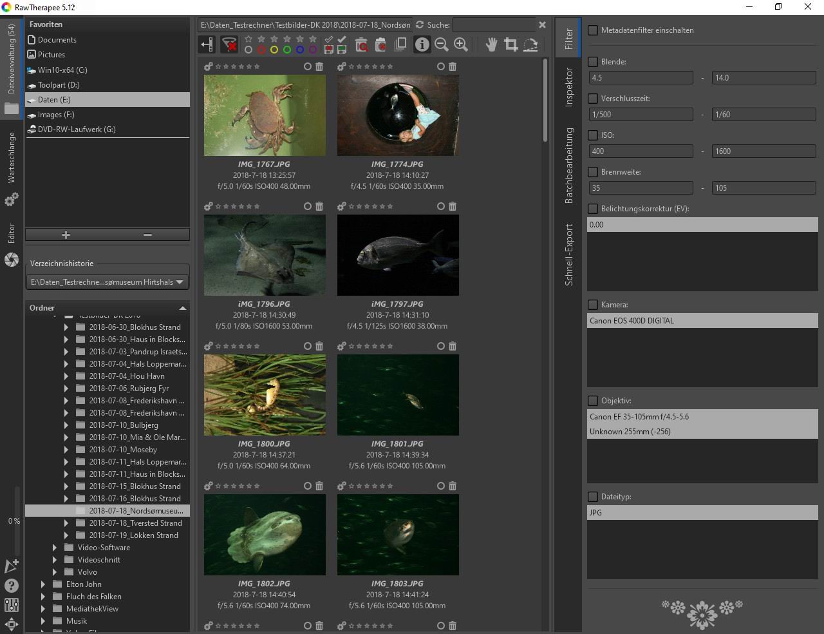
Task: Click the plus button under Favoriten
Action: (x=66, y=235)
